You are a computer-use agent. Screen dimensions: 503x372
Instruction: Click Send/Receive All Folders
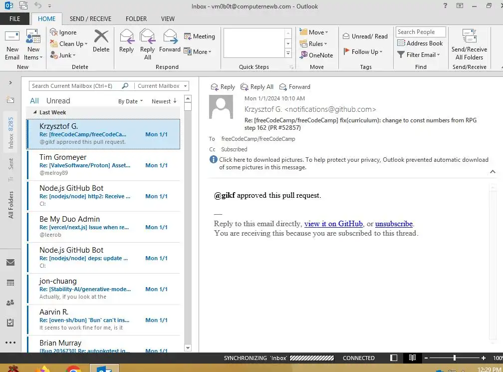point(469,44)
